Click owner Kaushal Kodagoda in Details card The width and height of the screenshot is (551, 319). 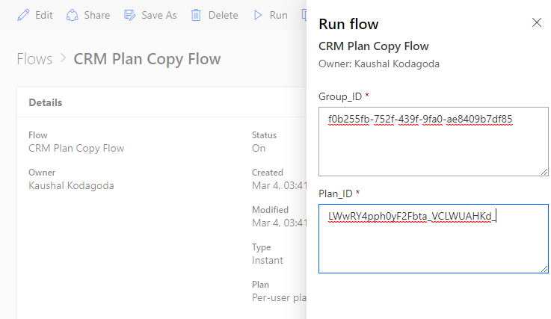tap(72, 185)
